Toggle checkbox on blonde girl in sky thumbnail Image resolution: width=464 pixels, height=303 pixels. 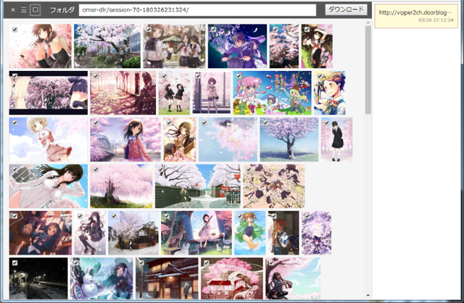coord(14,123)
